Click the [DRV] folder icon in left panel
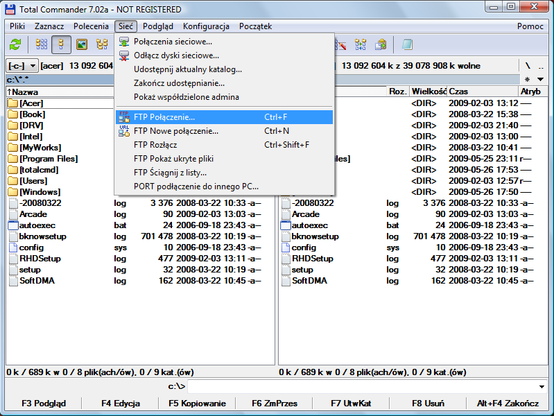Image resolution: width=554 pixels, height=416 pixels. pos(12,125)
